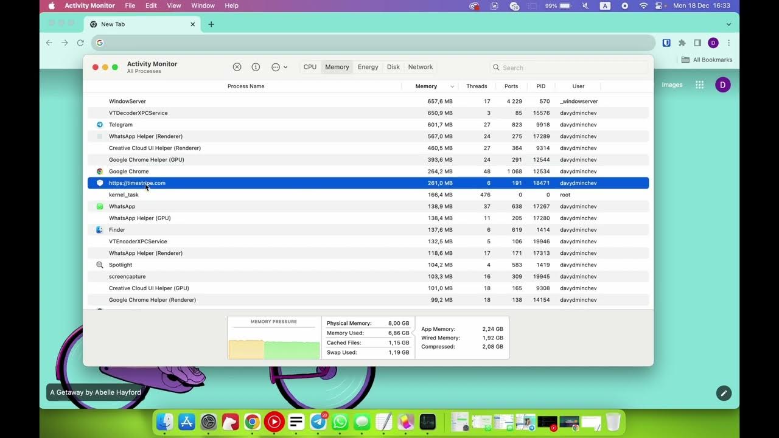The width and height of the screenshot is (779, 438).
Task: Open All Bookmarks folder in Chrome
Action: tap(707, 60)
